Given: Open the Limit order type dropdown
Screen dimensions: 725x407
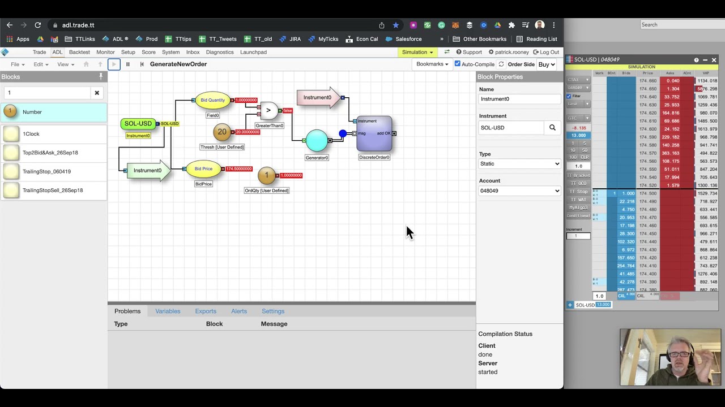Looking at the screenshot, I should click(578, 104).
